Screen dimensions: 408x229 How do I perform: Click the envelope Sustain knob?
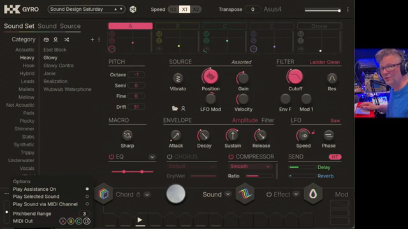[x=233, y=135]
